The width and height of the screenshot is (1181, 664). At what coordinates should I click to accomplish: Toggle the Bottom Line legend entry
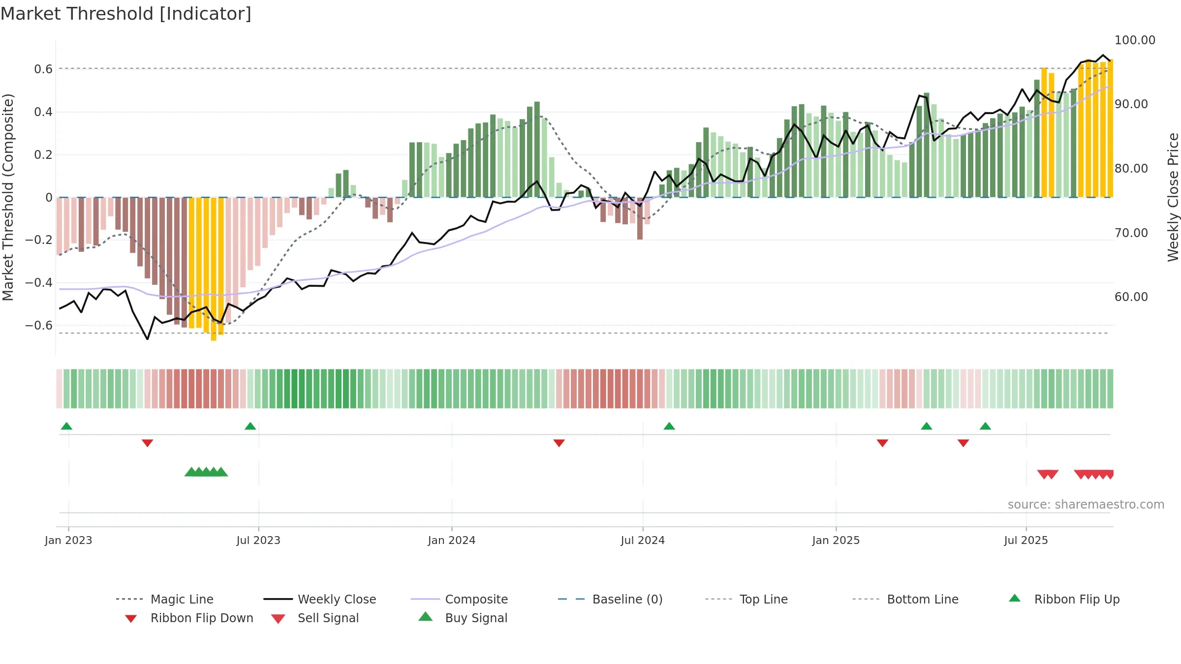(905, 599)
